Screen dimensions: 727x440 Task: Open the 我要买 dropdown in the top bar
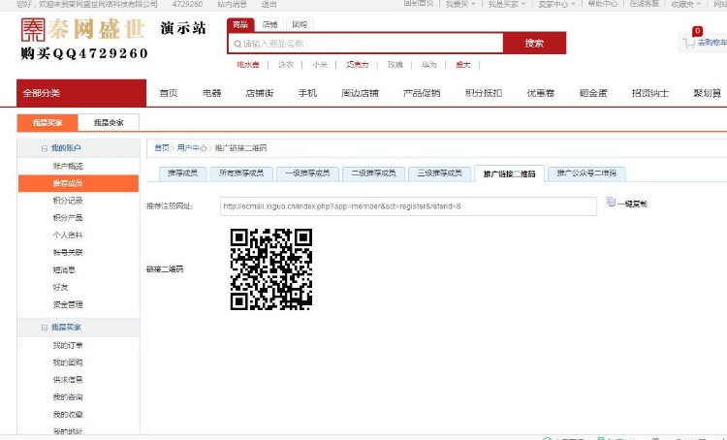tap(460, 4)
